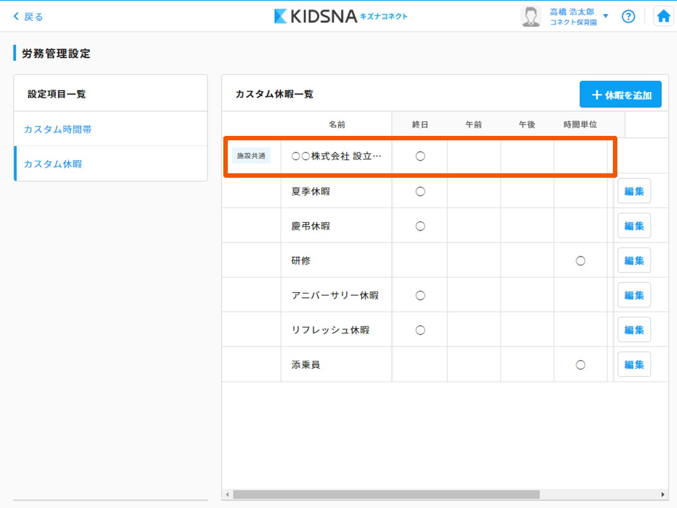Image resolution: width=677 pixels, height=508 pixels.
Task: Click 編集 for 研修 row
Action: tap(634, 260)
